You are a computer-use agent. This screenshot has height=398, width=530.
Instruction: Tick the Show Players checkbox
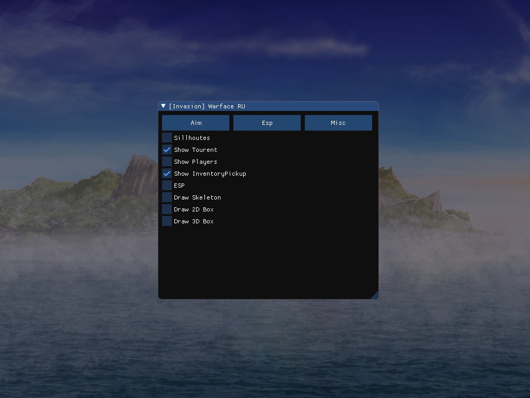tap(167, 162)
